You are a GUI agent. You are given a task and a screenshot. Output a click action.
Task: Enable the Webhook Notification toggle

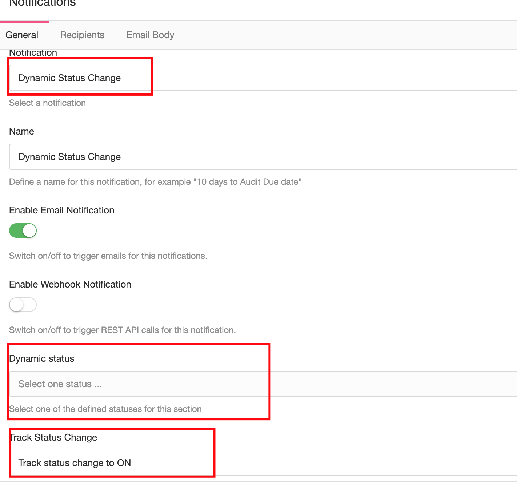(x=23, y=305)
